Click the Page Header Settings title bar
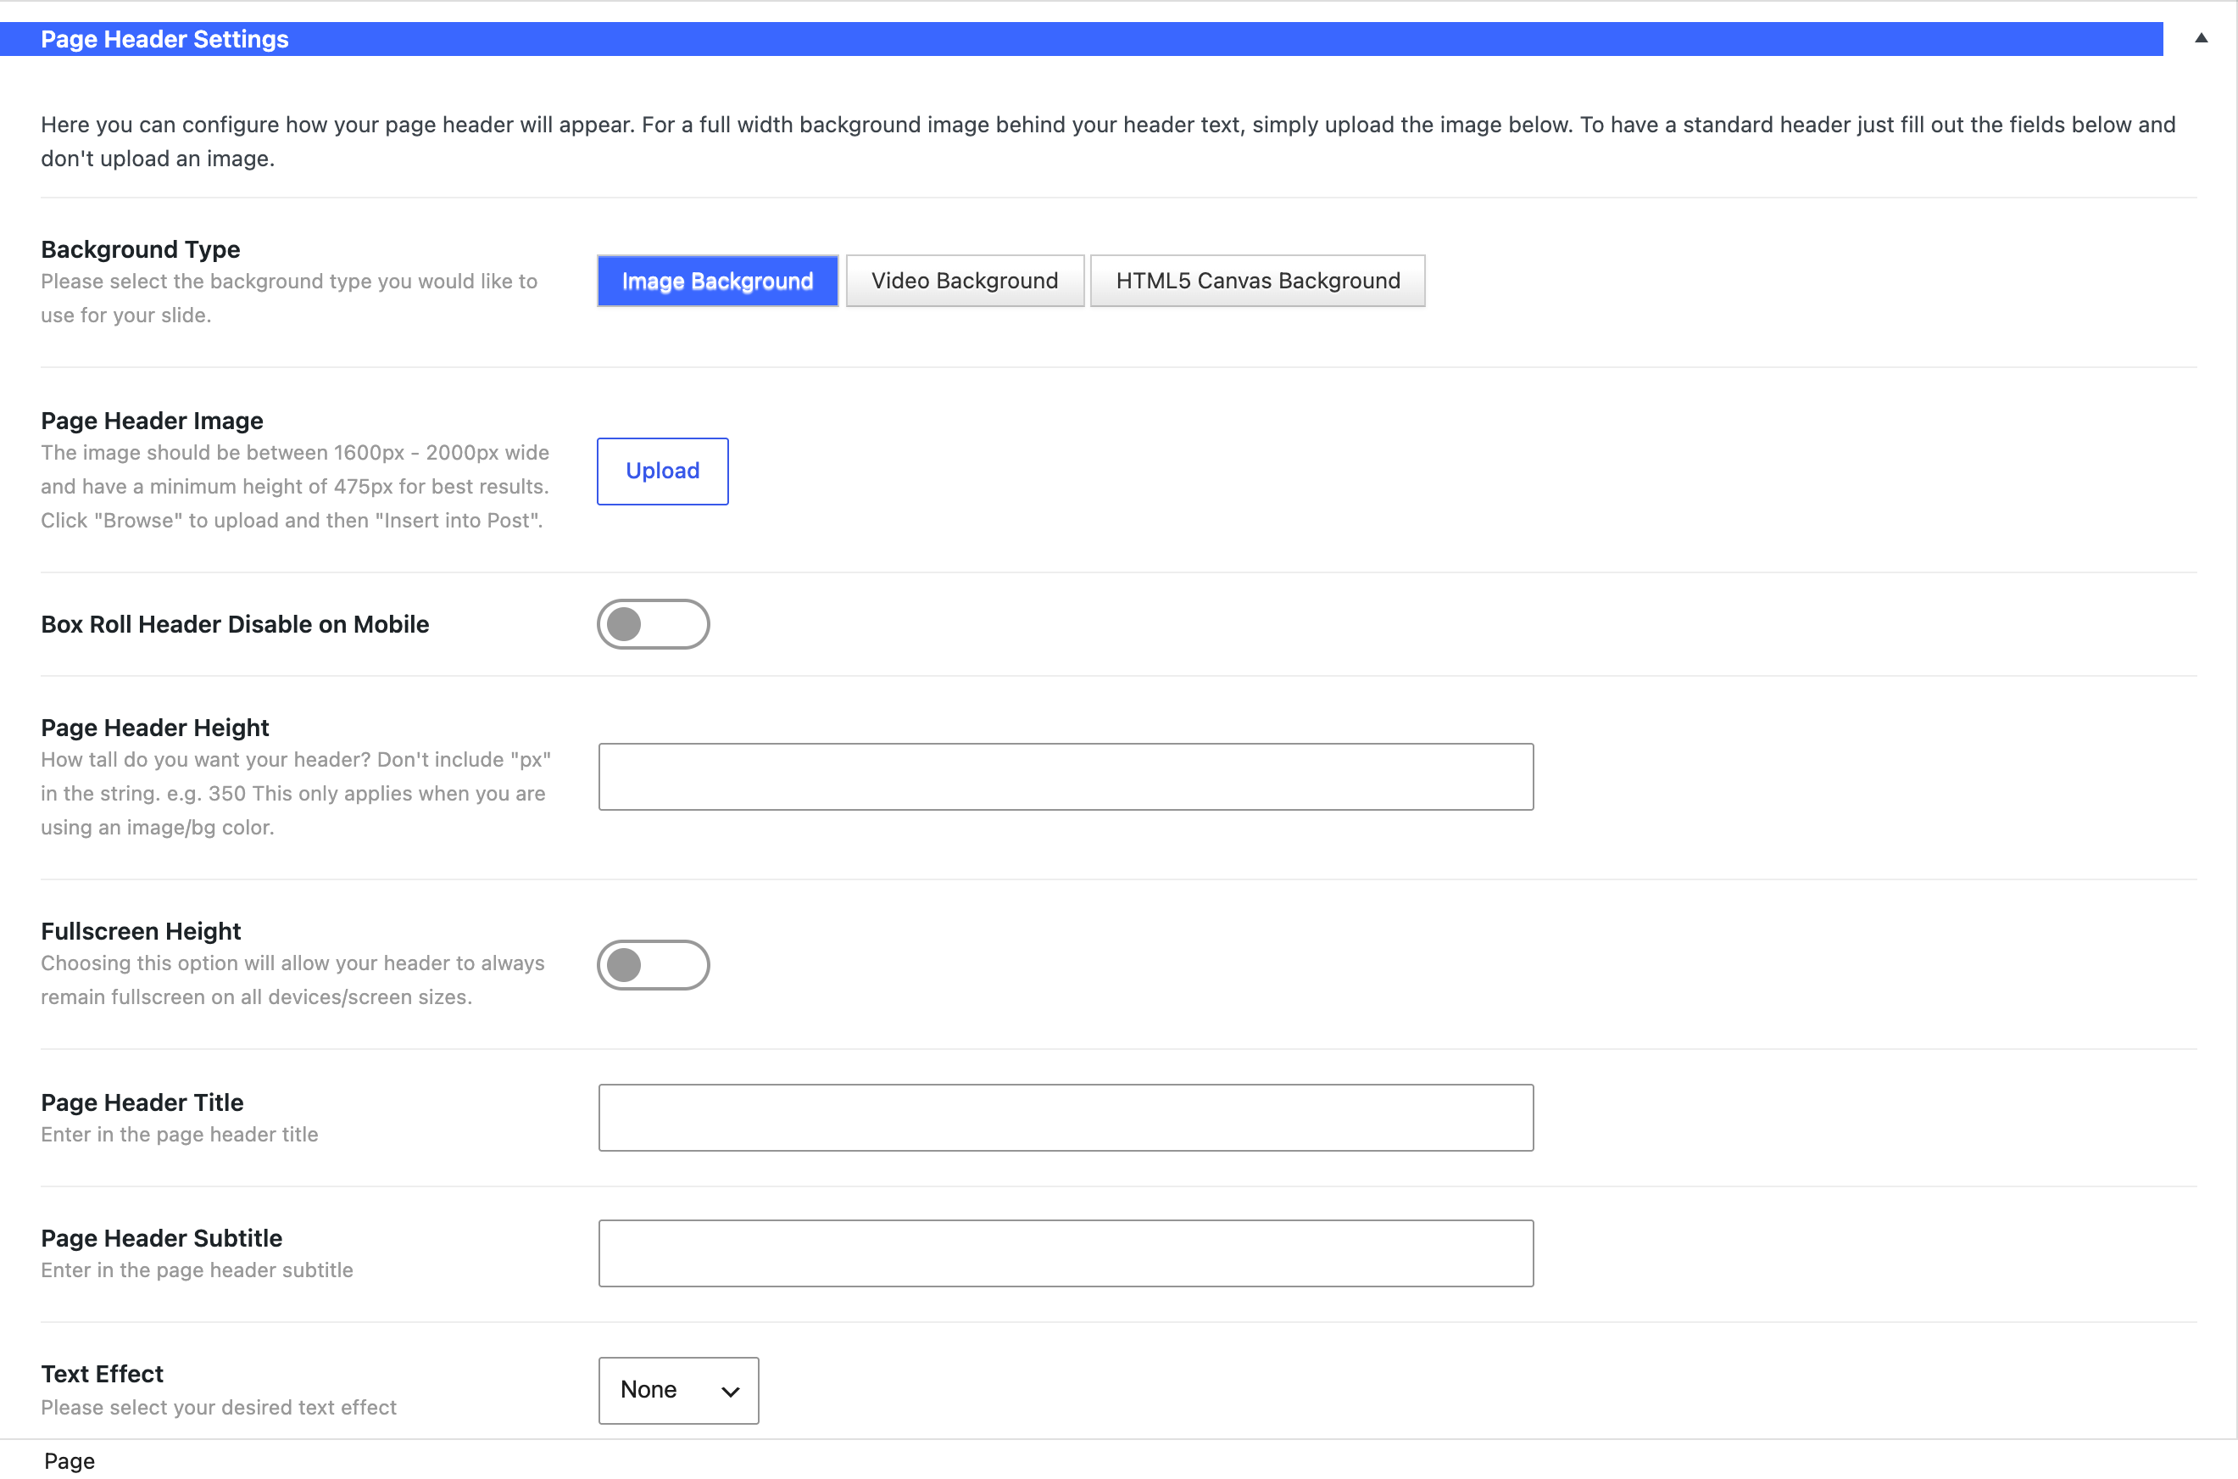Viewport: 2238px width, 1479px height. [x=1082, y=39]
